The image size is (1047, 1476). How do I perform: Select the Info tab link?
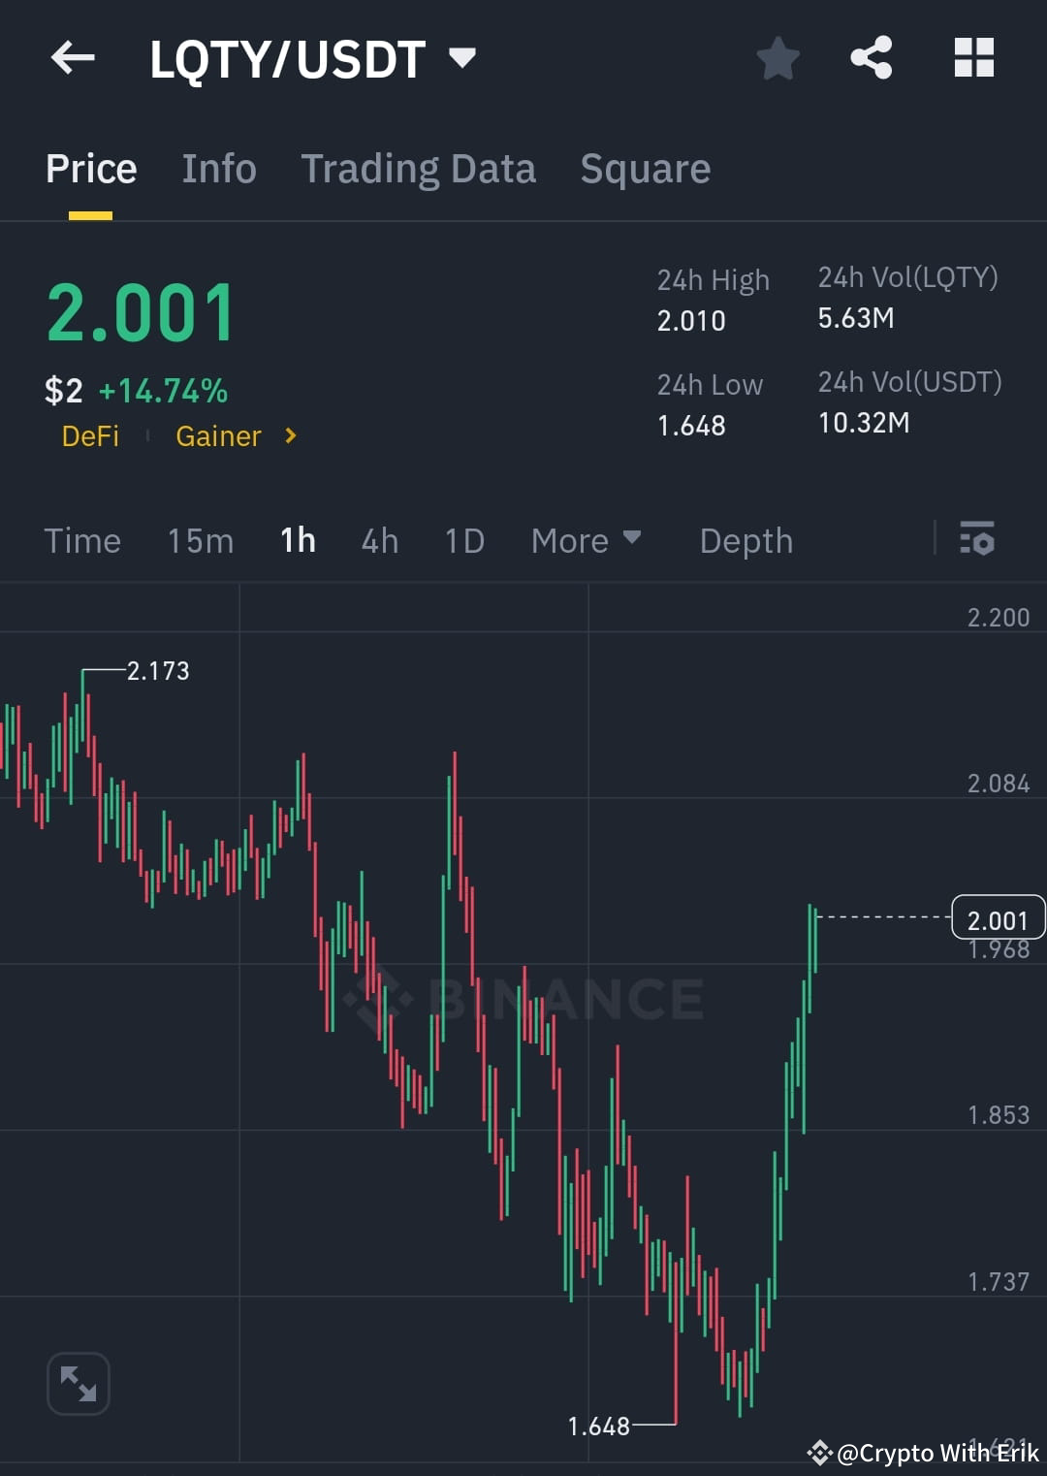coord(218,167)
